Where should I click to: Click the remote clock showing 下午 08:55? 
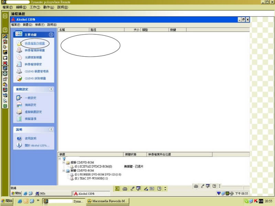[242, 193]
